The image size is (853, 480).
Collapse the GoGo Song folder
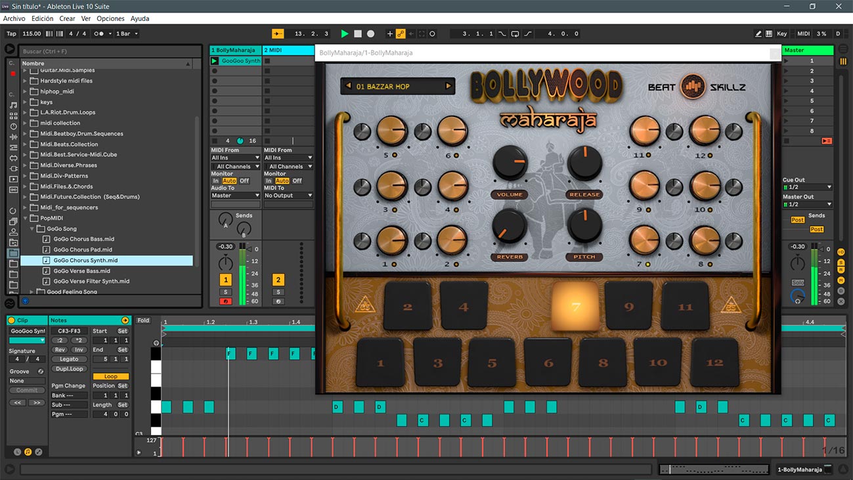coord(32,229)
